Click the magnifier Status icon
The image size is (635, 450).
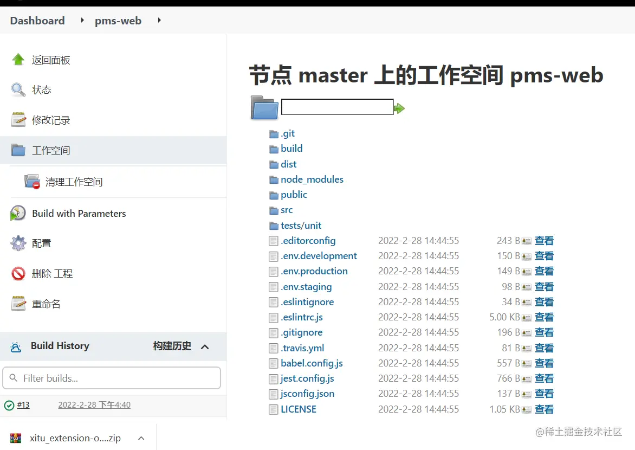click(x=18, y=89)
